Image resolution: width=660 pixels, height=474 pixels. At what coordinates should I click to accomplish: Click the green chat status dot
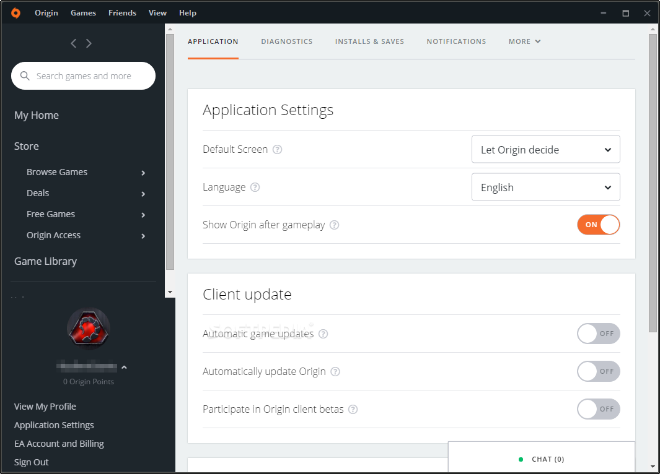click(521, 459)
